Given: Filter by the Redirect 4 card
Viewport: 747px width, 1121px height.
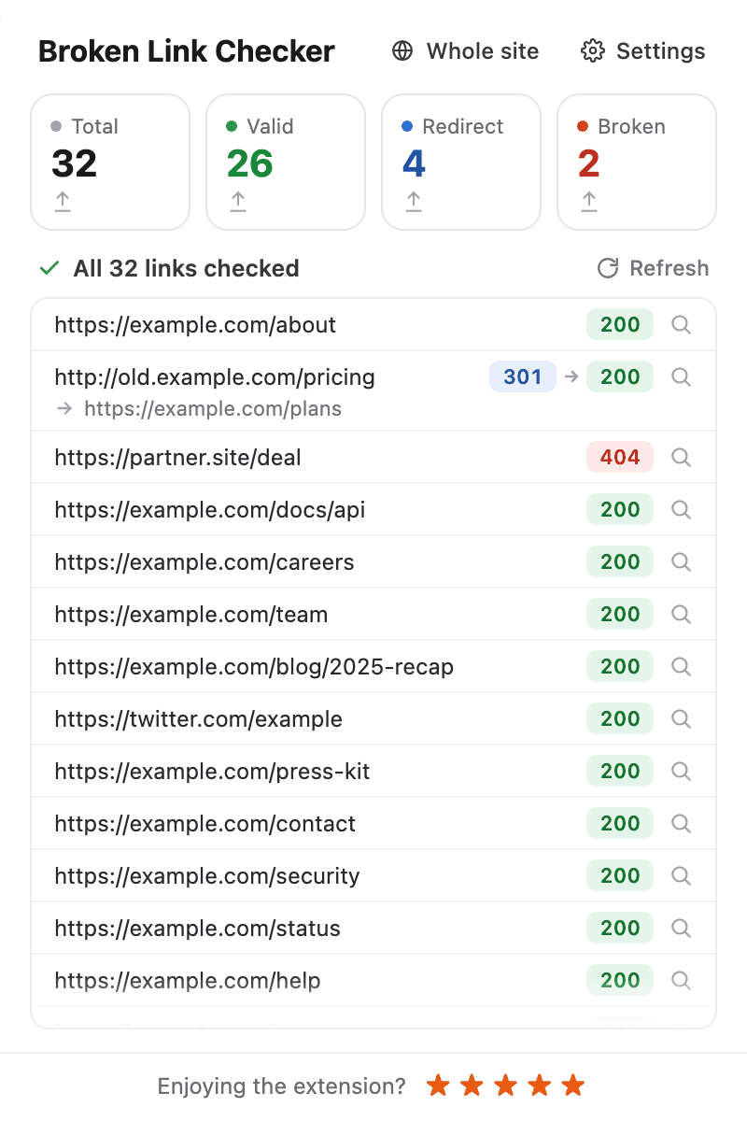Looking at the screenshot, I should tap(461, 162).
